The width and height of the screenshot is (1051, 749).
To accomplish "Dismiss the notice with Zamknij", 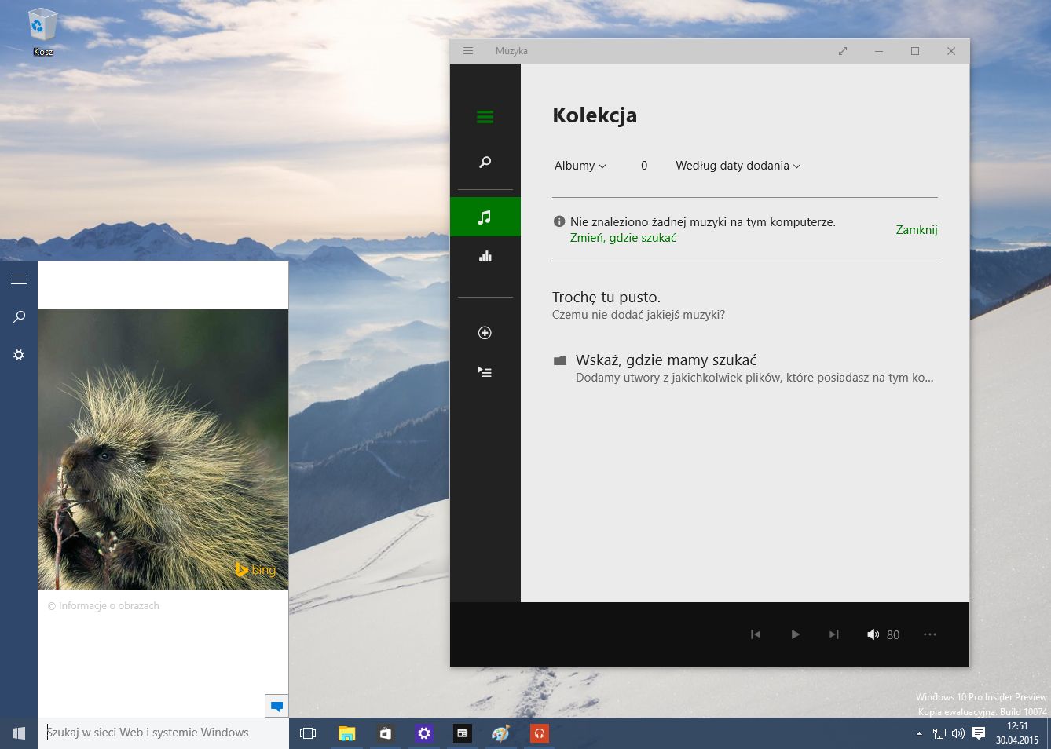I will 917,230.
